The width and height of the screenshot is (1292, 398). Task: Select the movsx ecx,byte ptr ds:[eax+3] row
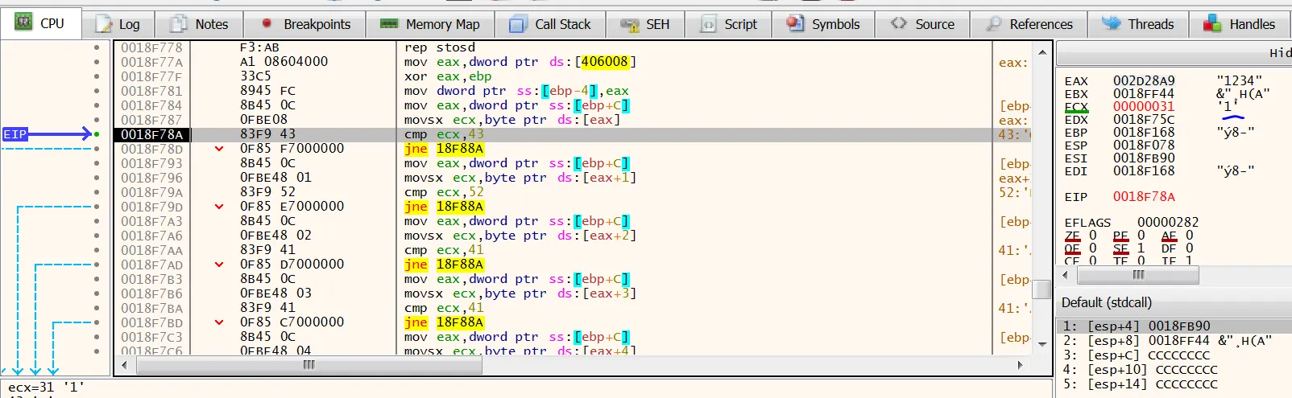click(520, 293)
